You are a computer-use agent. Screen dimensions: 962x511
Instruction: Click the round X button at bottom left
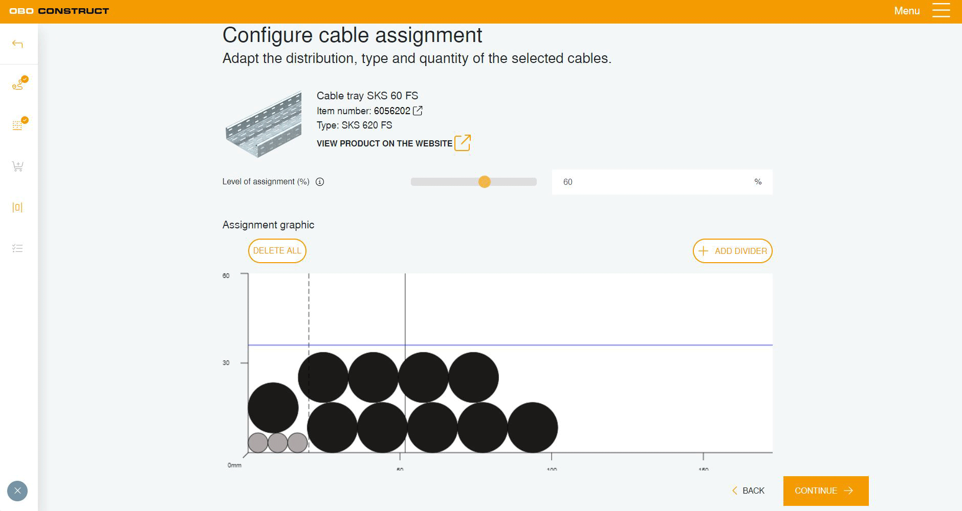point(17,491)
